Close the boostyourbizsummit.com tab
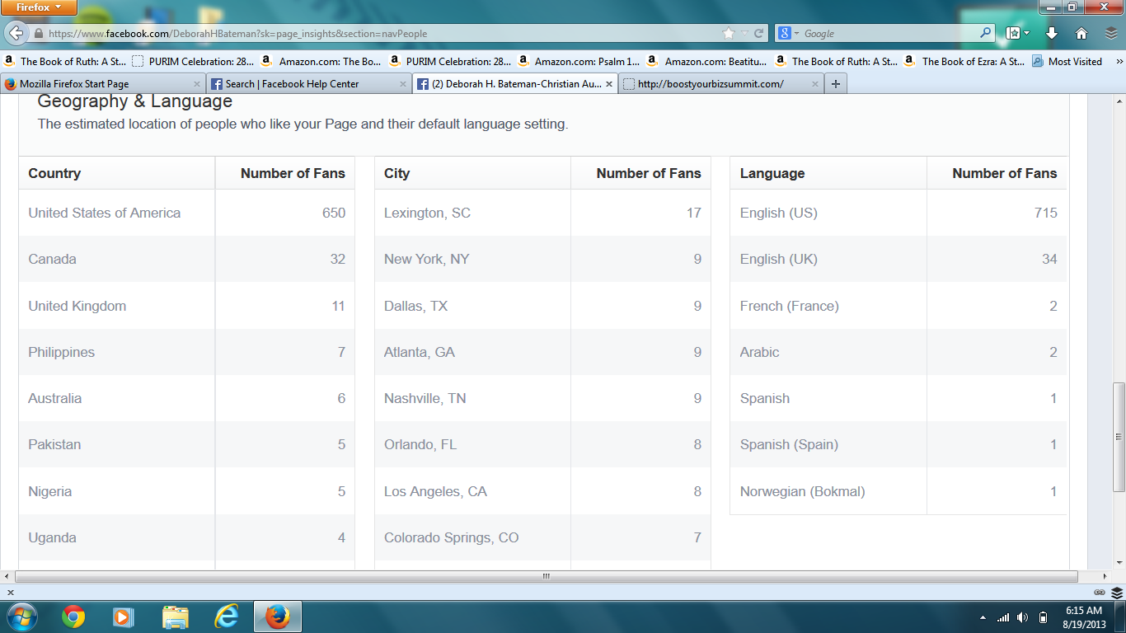This screenshot has width=1126, height=633. tap(815, 84)
